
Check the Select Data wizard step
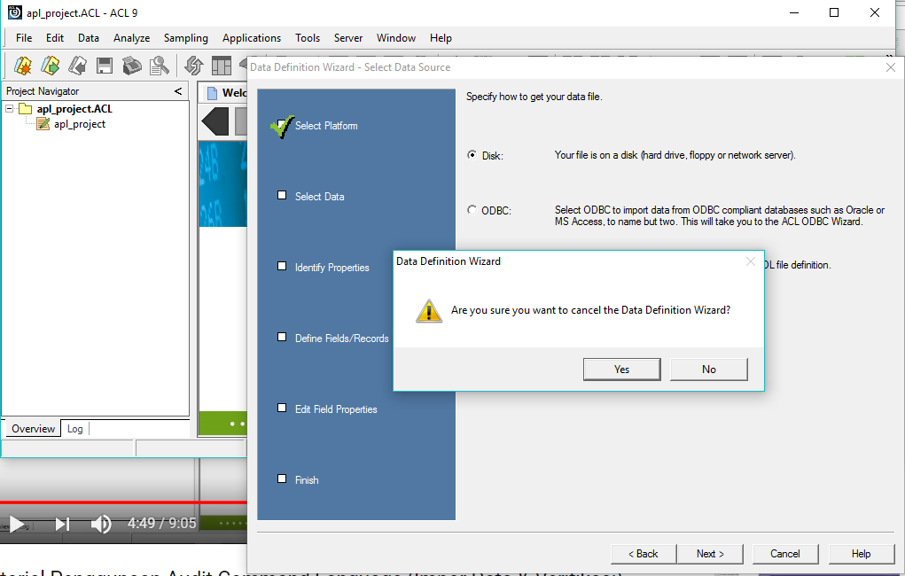(284, 196)
